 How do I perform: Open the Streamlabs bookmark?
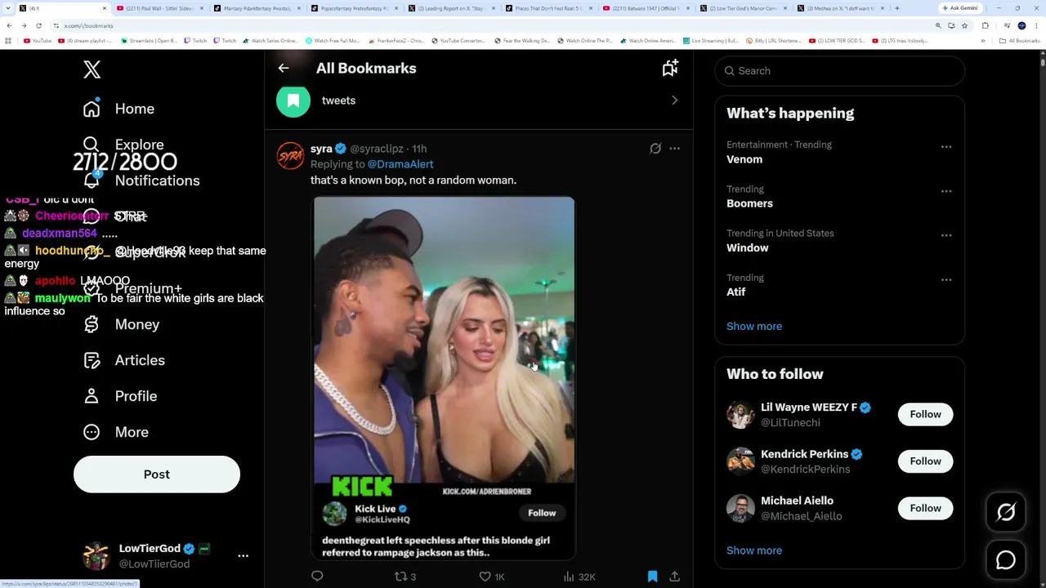(150, 41)
